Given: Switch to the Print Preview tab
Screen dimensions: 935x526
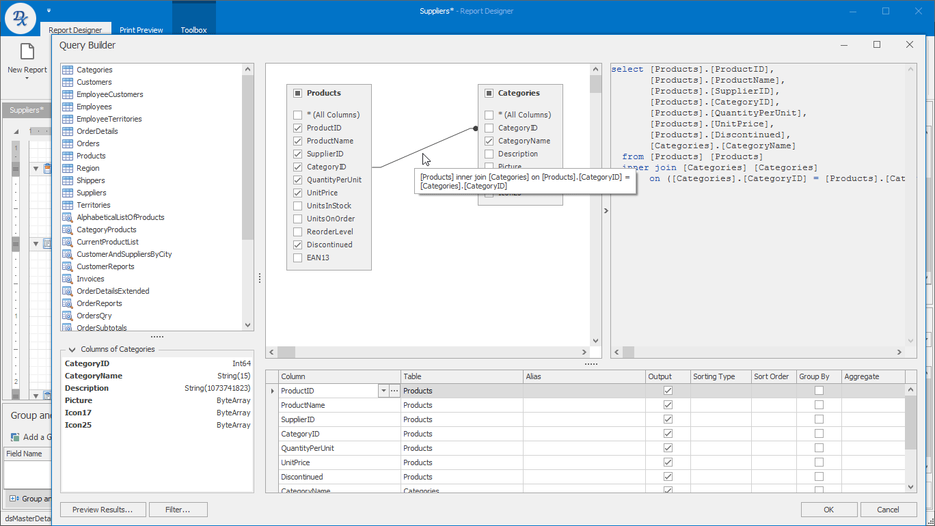Looking at the screenshot, I should (141, 29).
